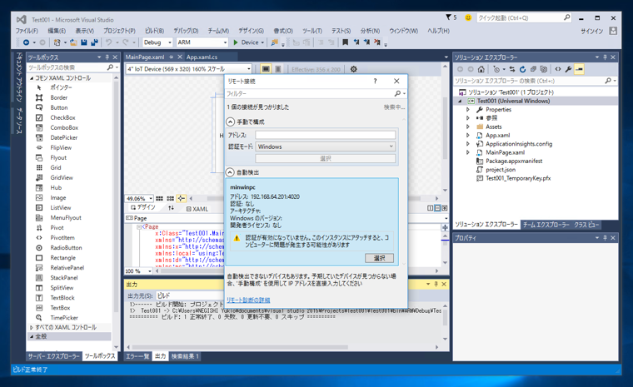Click the Home icon in Solution Explorer
The image size is (633, 387).
click(x=481, y=69)
